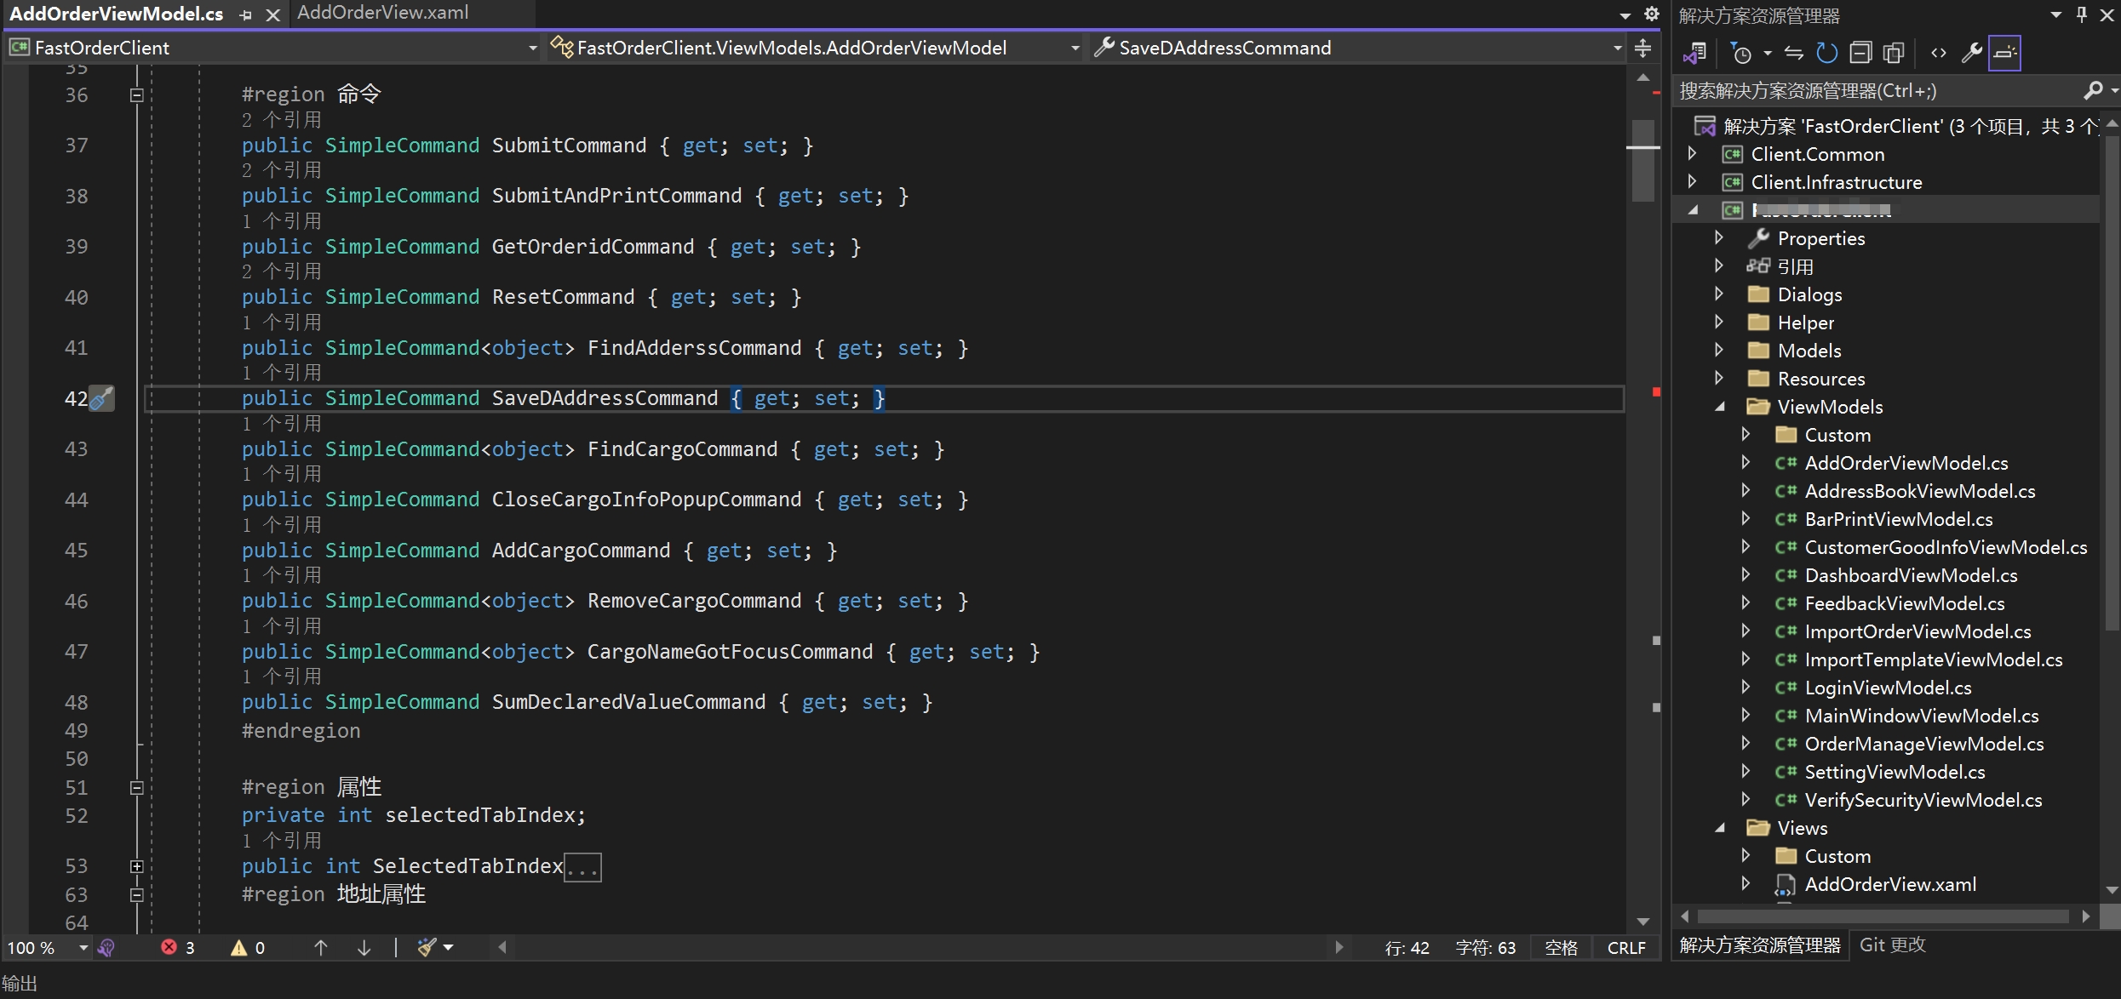Navigate to next issue with down arrow
Viewport: 2121px width, 999px height.
click(x=364, y=947)
